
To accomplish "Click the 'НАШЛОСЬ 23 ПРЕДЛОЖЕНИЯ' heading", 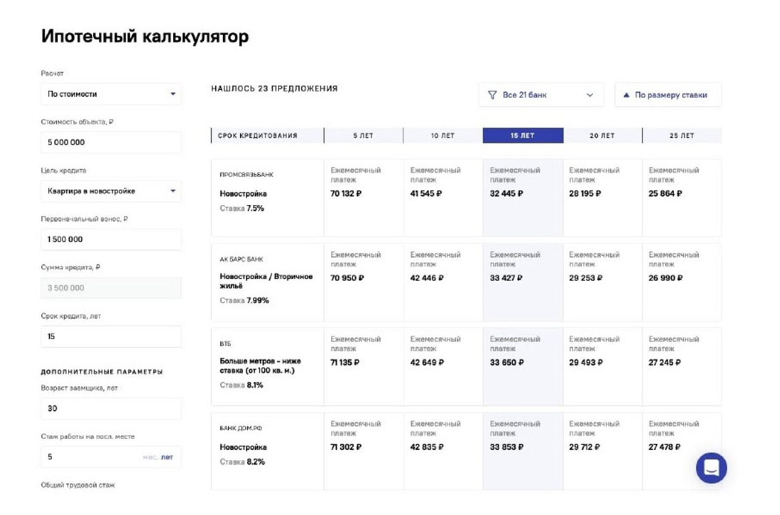I will click(x=274, y=88).
